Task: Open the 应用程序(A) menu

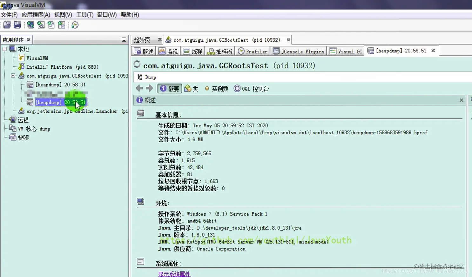Action: coord(36,15)
